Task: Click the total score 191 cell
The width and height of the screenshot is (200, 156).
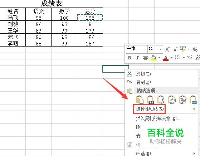Action: (x=90, y=24)
